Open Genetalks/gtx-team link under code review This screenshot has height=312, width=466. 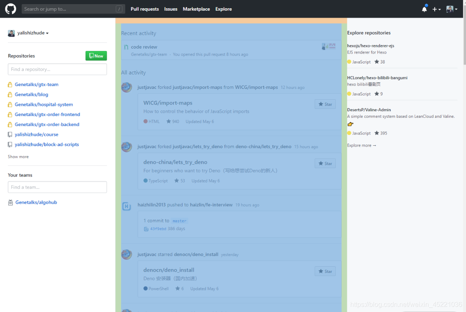(149, 54)
